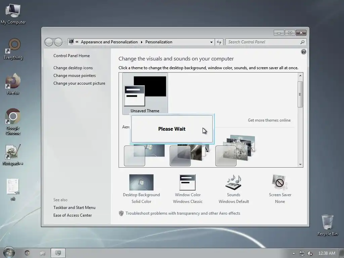This screenshot has width=344, height=258.
Task: Open Ease of Access Center link
Action: (x=73, y=215)
